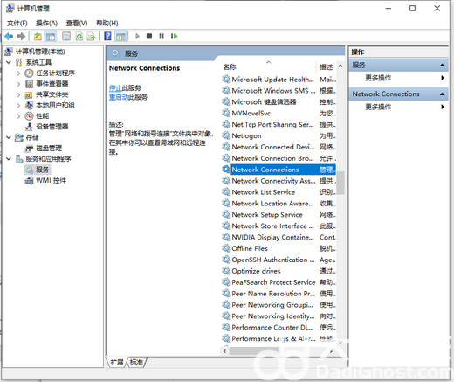Open the 操作(A) menu

[46, 23]
